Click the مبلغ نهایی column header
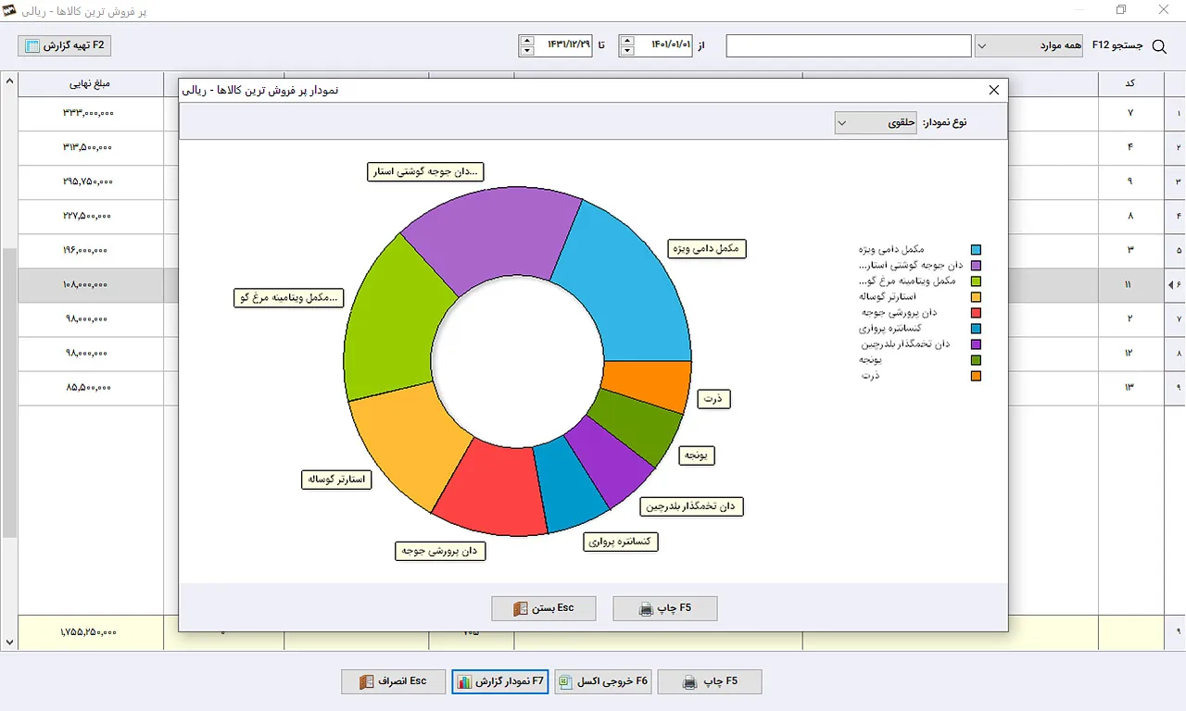 click(x=90, y=83)
